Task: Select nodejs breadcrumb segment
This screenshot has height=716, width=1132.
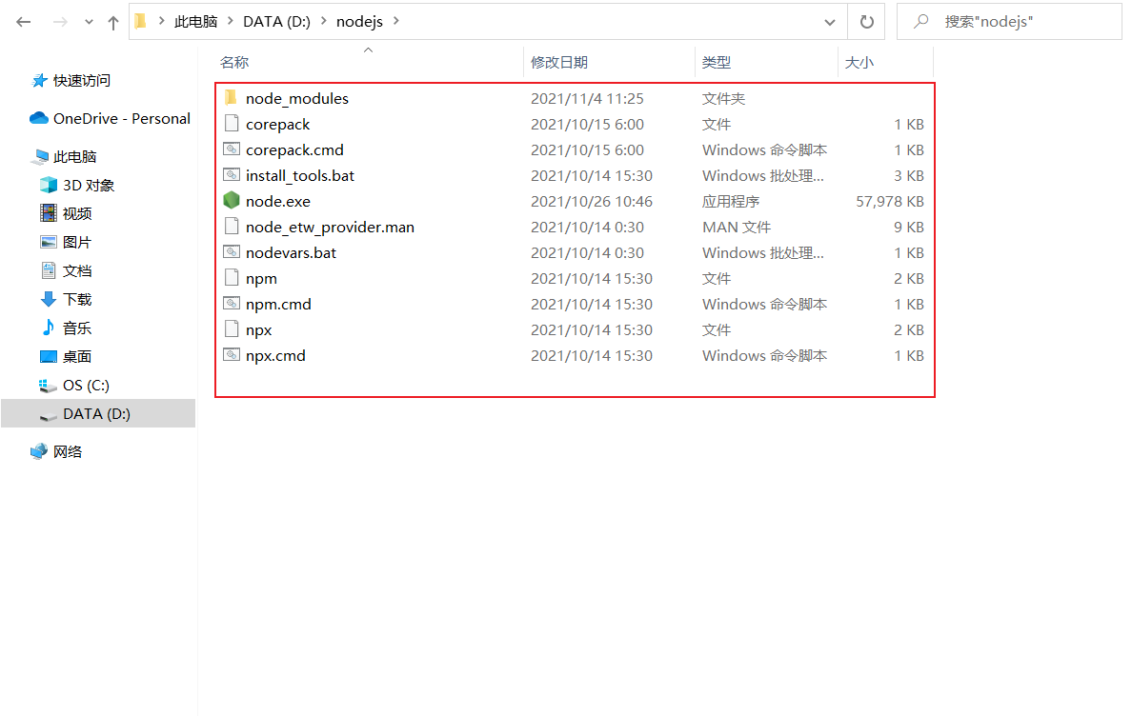Action: pos(359,22)
